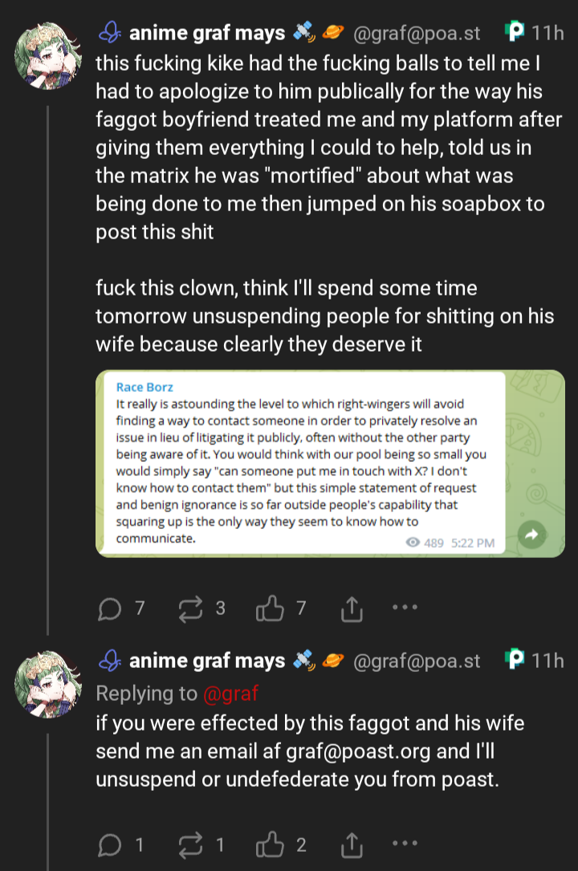Click the green 'P' instance icon on first post
578x871 pixels.
pos(514,33)
